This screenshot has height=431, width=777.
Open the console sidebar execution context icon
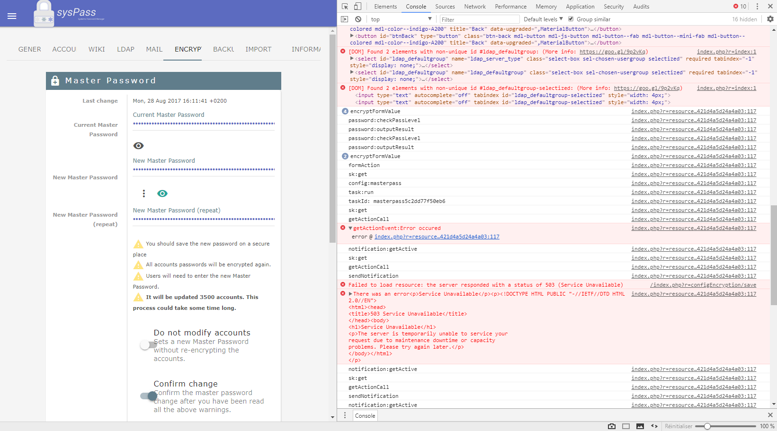pyautogui.click(x=345, y=19)
